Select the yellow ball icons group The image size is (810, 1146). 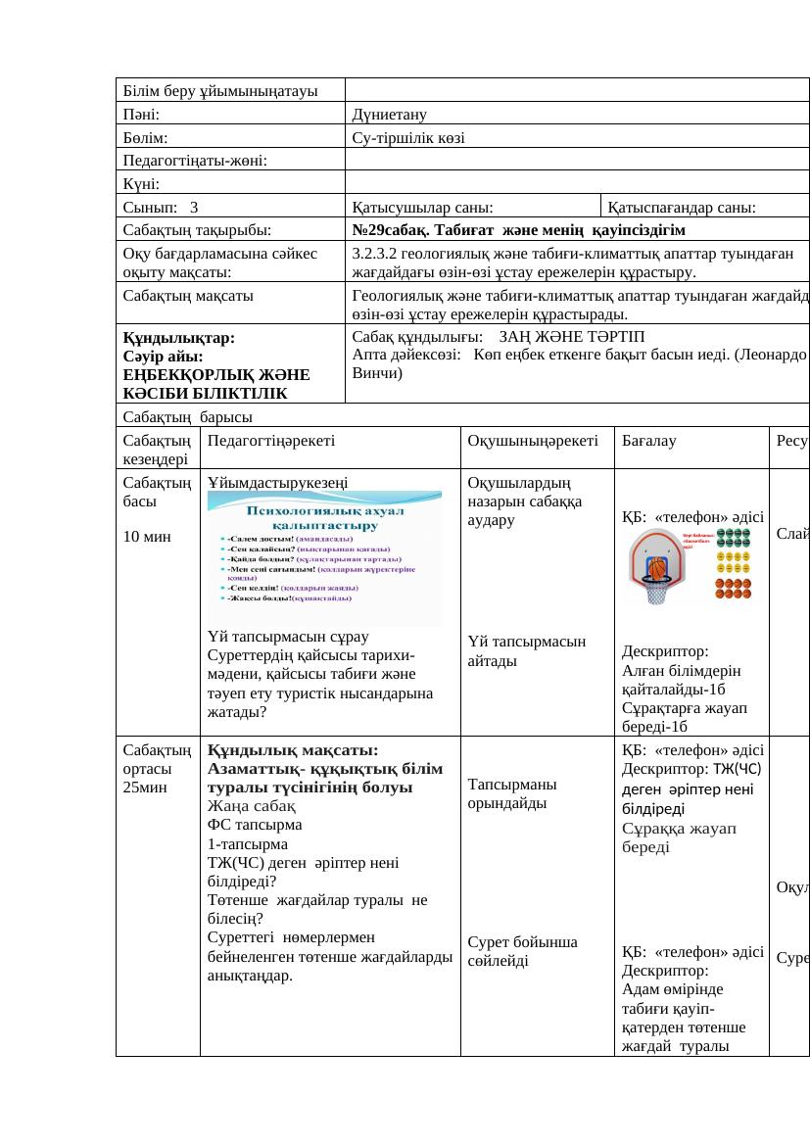[733, 560]
